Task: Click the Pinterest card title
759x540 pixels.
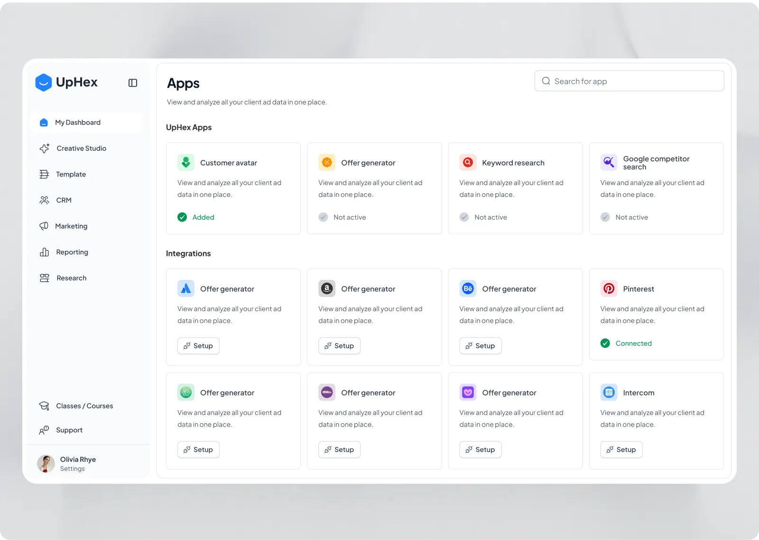Action: pyautogui.click(x=639, y=289)
